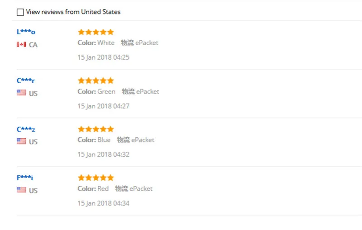362x230 pixels.
Task: Click the Color: White review detail
Action: [x=96, y=43]
